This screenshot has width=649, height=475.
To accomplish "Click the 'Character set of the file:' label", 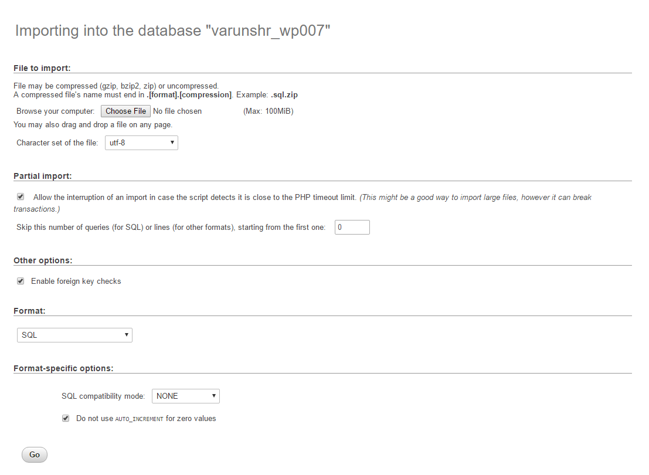I will point(57,142).
